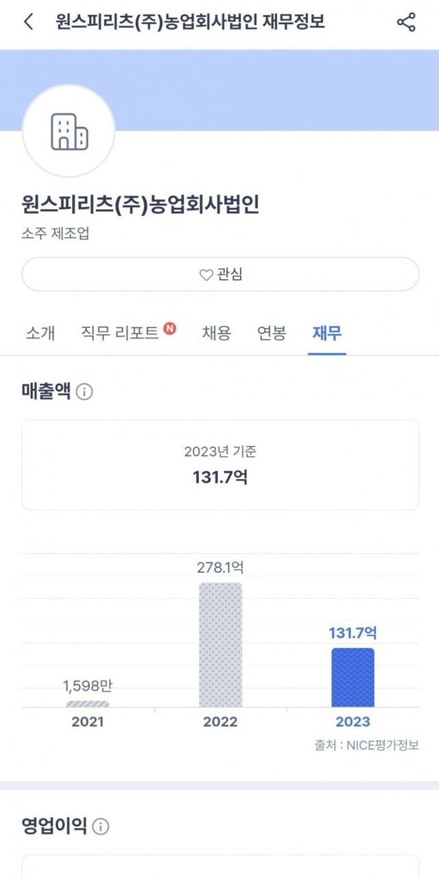The image size is (439, 878).
Task: Tap the share icon
Action: point(406,22)
